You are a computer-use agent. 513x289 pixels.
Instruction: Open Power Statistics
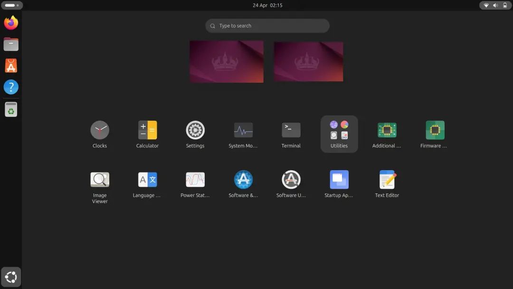pos(195,179)
